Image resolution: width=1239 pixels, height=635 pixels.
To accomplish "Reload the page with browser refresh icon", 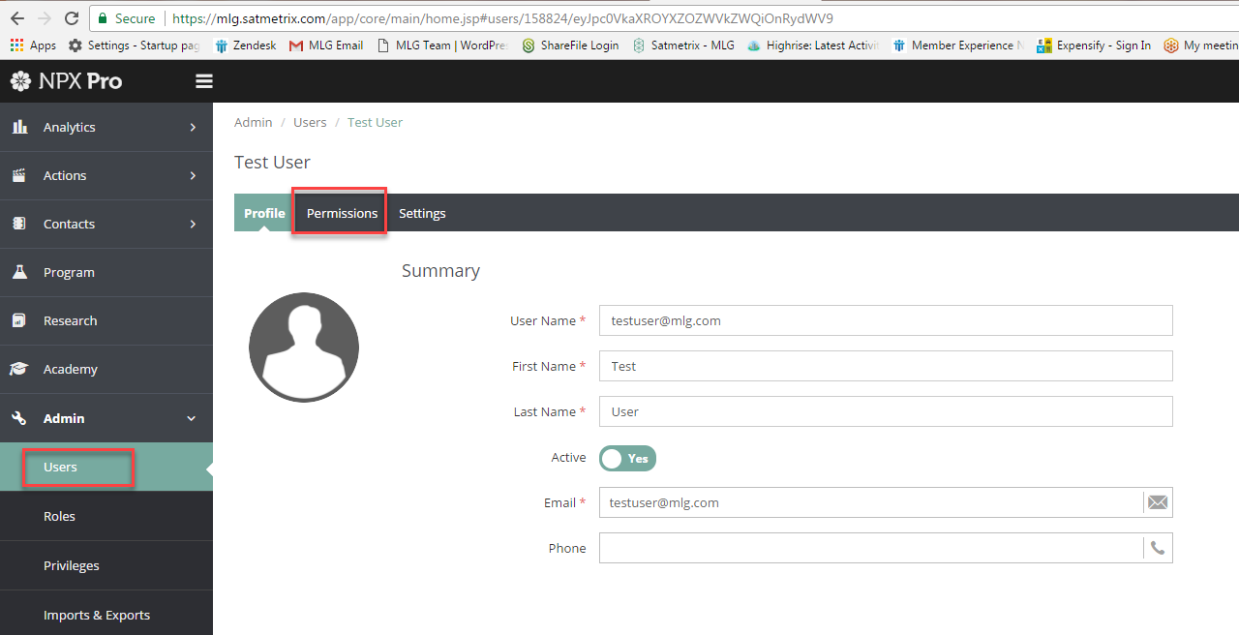I will click(x=72, y=18).
